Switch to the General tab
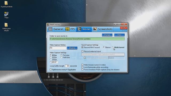Image resolution: width=171 pixels, height=96 pixels. 56,29
